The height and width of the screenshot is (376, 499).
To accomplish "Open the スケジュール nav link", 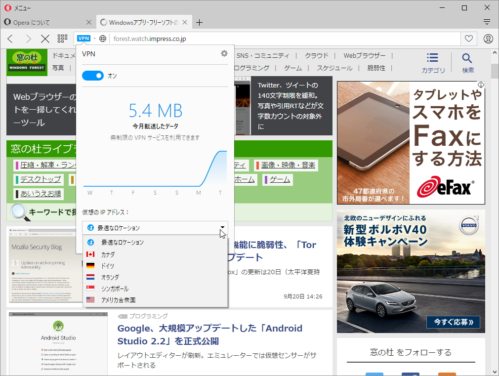I will coord(334,68).
